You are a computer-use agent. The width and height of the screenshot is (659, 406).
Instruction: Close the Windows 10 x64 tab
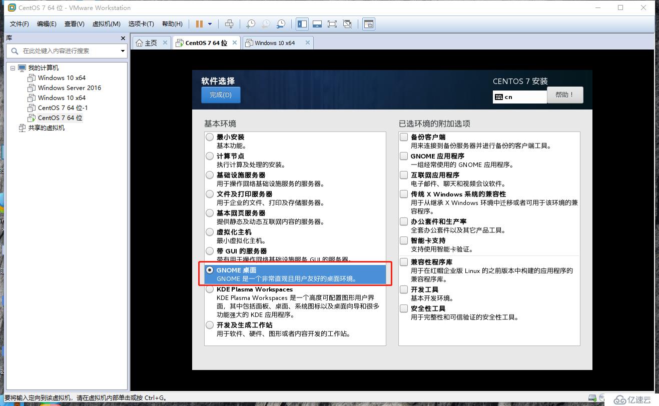pos(307,42)
